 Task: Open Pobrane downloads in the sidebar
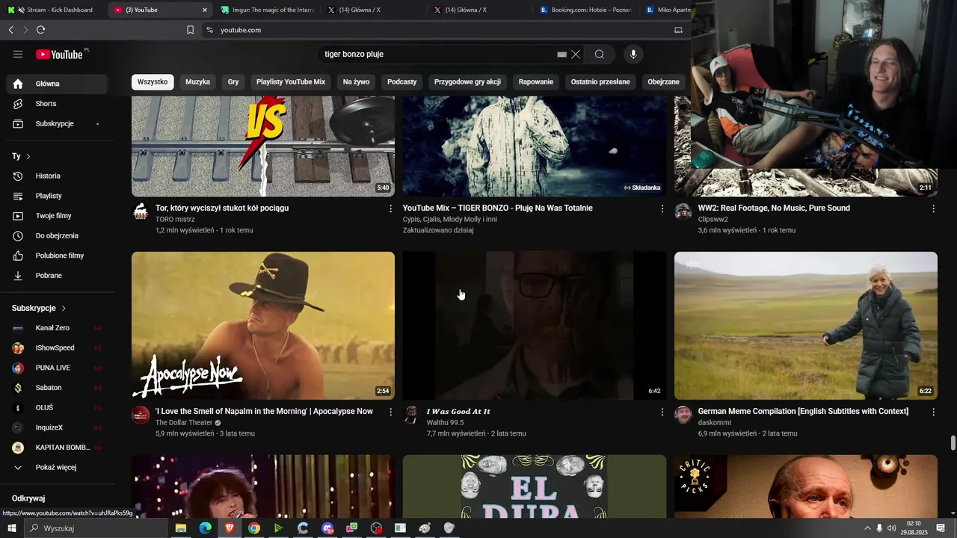click(57, 276)
